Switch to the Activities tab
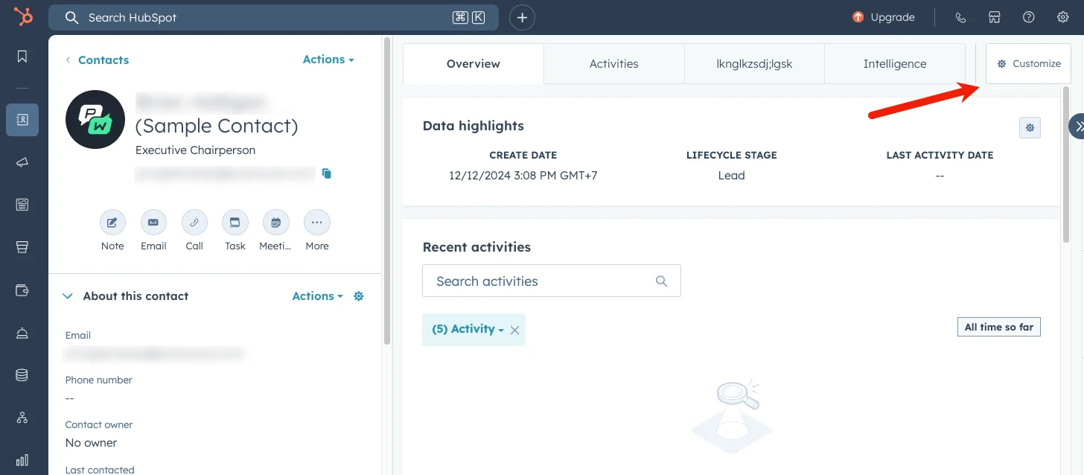Image resolution: width=1084 pixels, height=475 pixels. pos(613,63)
